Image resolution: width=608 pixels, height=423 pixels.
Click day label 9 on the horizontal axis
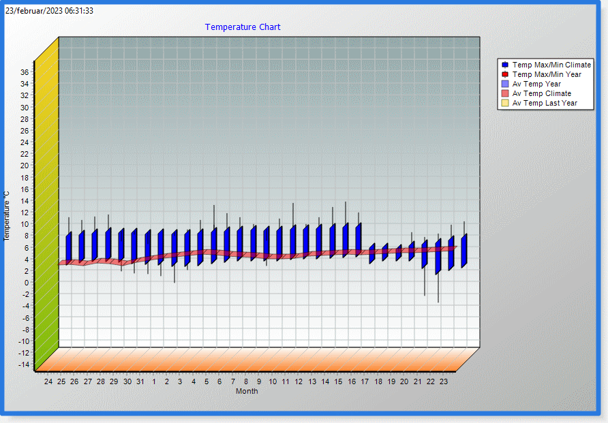259,381
